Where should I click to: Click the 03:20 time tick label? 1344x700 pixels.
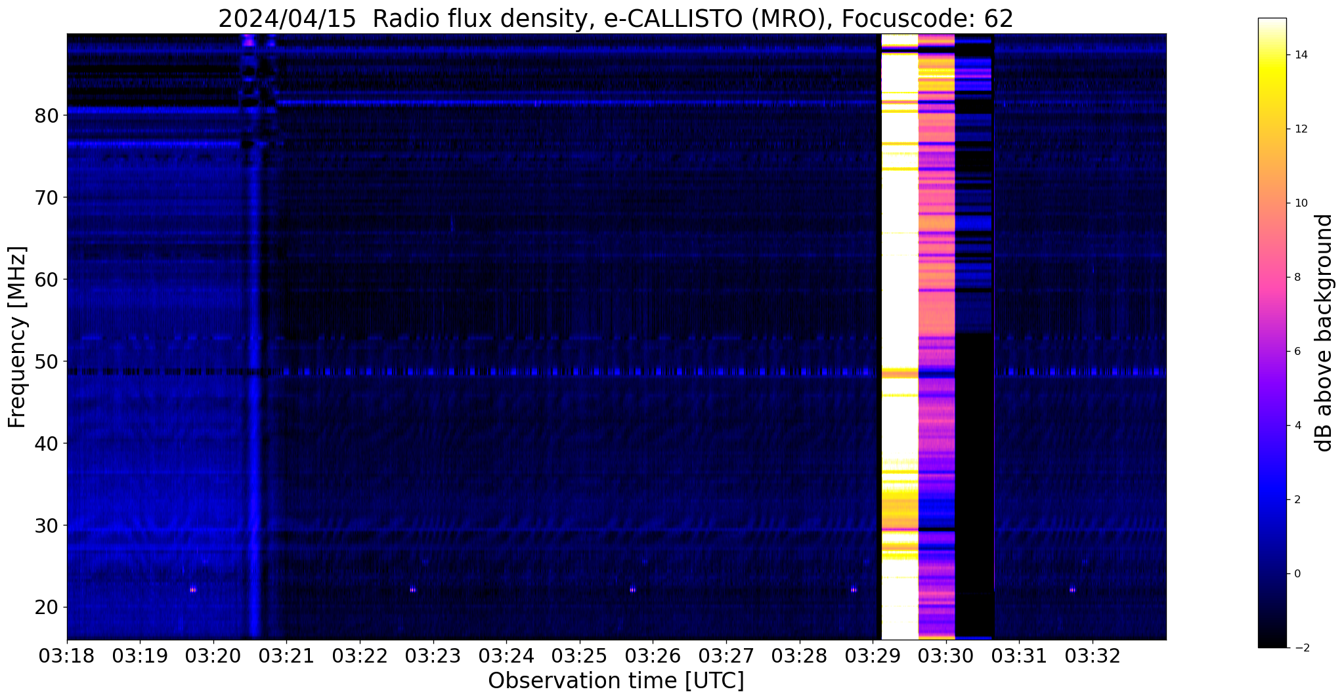click(213, 655)
